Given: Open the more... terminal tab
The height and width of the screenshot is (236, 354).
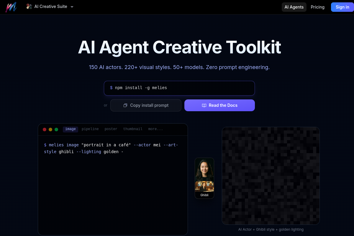Looking at the screenshot, I should pyautogui.click(x=155, y=129).
